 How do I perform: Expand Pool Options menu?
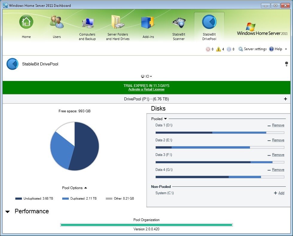click(x=74, y=188)
